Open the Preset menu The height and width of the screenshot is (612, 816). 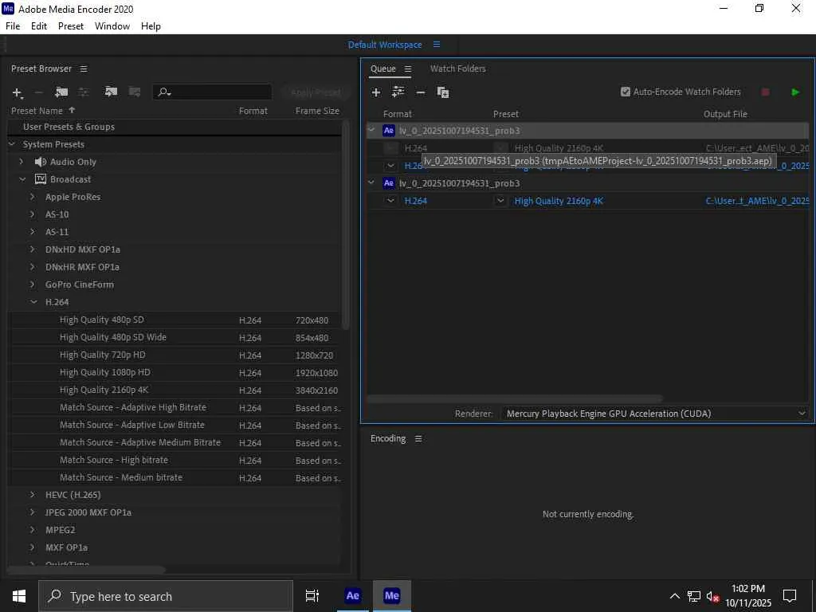(x=71, y=26)
